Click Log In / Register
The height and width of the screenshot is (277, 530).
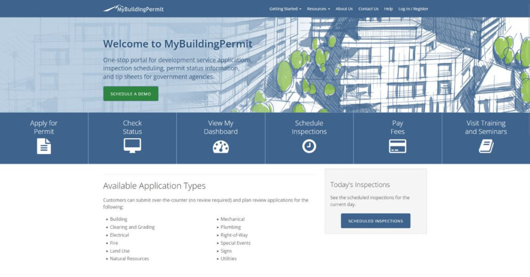point(413,9)
